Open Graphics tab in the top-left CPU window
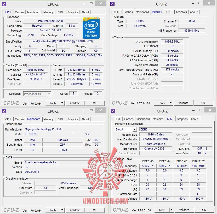The height and width of the screenshot is (214, 217). [x=73, y=12]
